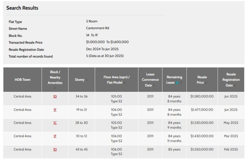Click the 85 years remaining lease cell
Screen dimensions: 249x161
tap(174, 150)
